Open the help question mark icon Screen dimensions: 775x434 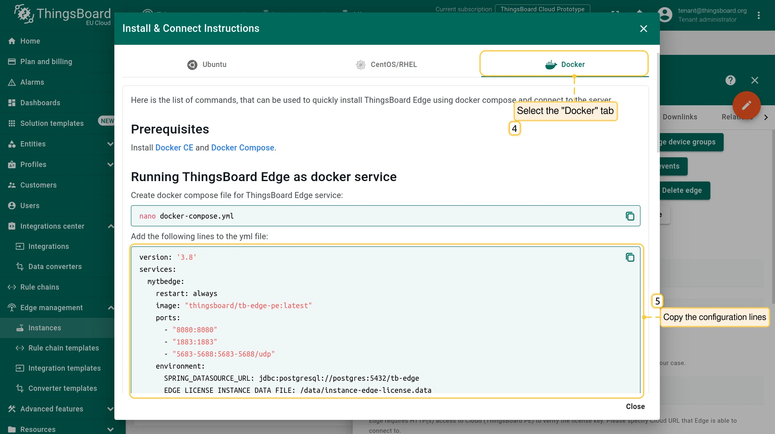tap(730, 80)
